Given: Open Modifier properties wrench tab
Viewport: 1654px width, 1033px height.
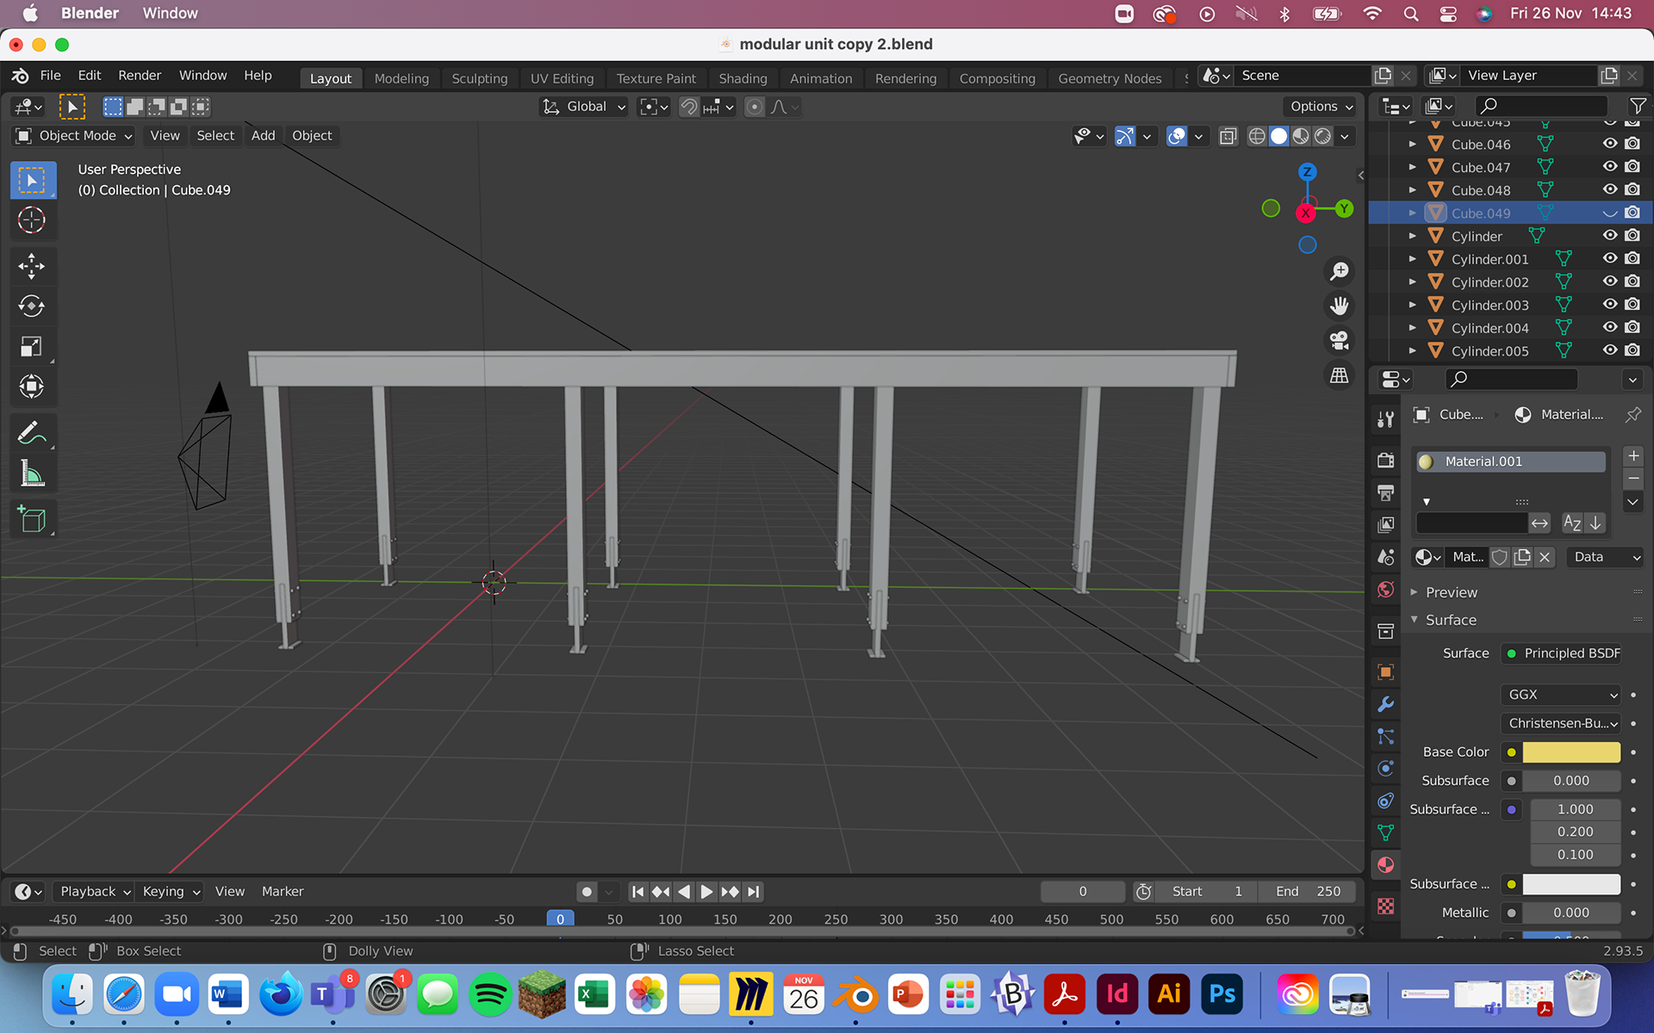Looking at the screenshot, I should click(x=1385, y=704).
